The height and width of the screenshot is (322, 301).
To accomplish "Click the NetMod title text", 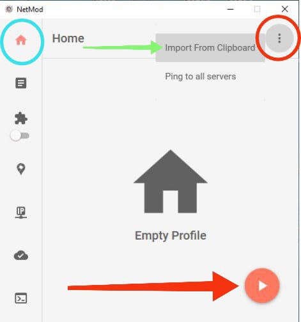I will [x=30, y=10].
